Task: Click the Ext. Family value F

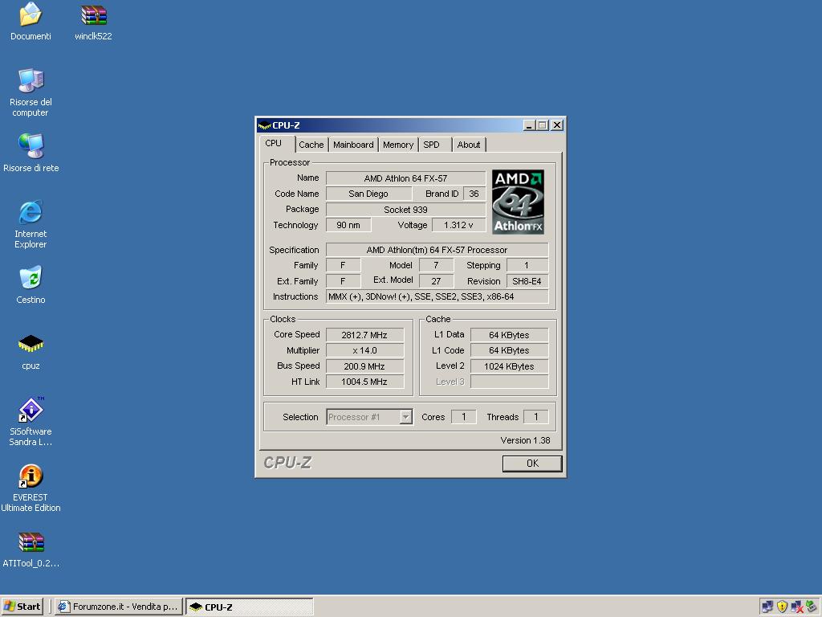Action: [x=343, y=281]
